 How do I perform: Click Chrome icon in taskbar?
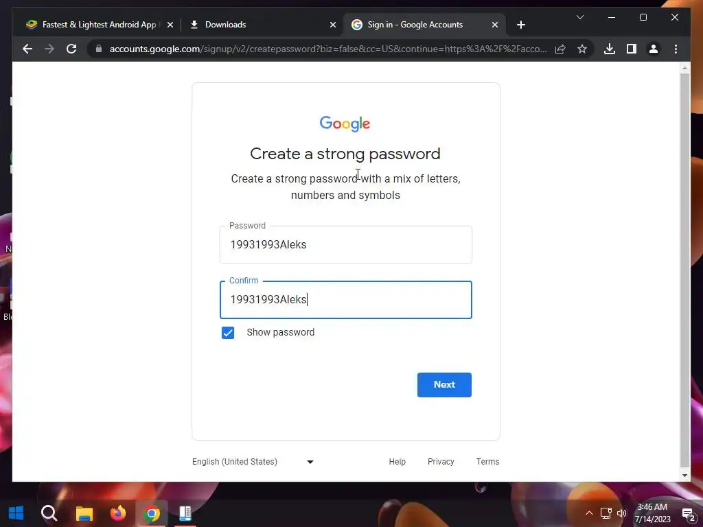(152, 513)
